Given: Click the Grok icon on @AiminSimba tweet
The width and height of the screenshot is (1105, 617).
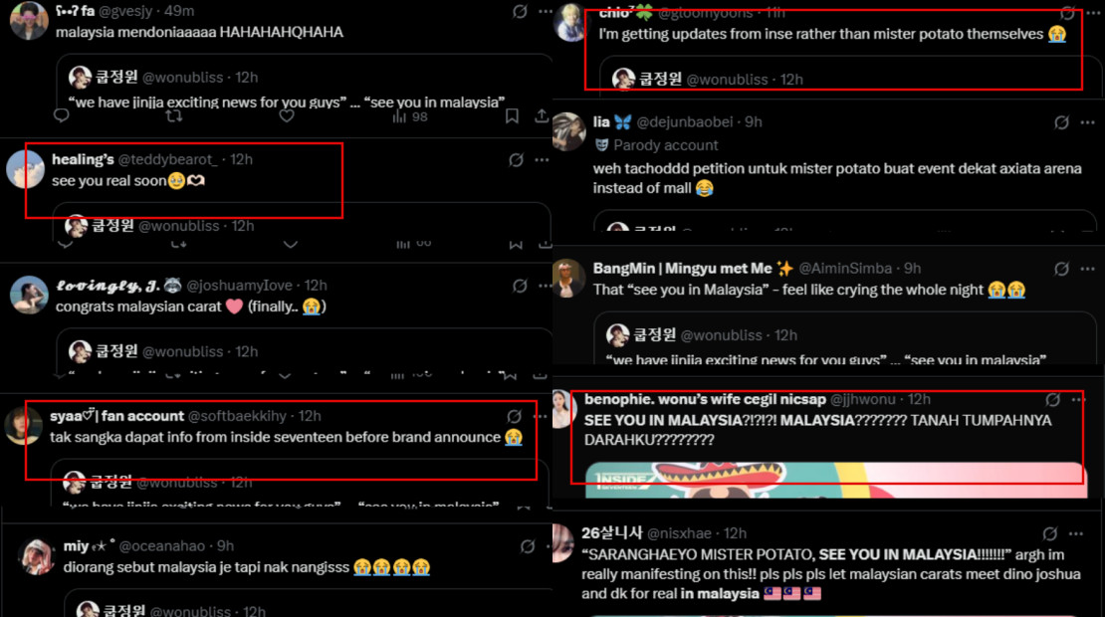Looking at the screenshot, I should [1061, 269].
